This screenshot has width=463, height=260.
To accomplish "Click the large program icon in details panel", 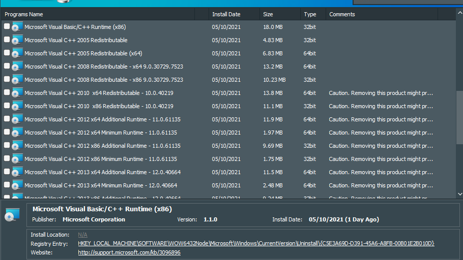I will (12, 215).
